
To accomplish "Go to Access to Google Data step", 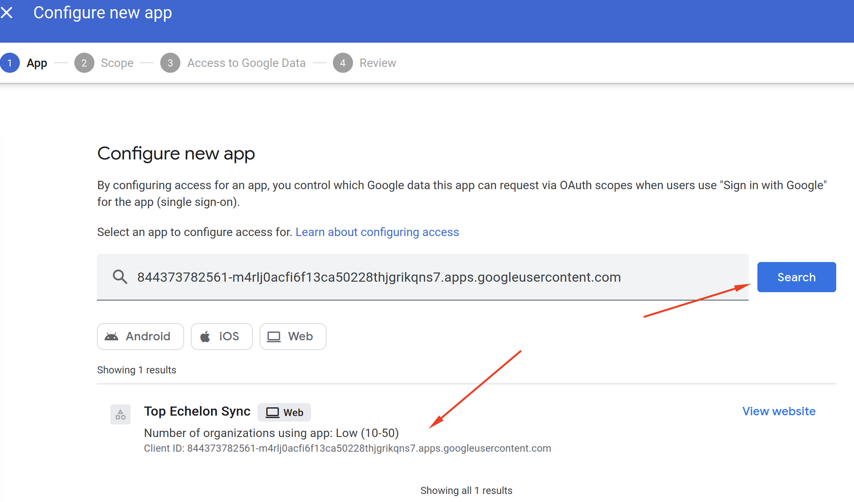I will [x=246, y=63].
